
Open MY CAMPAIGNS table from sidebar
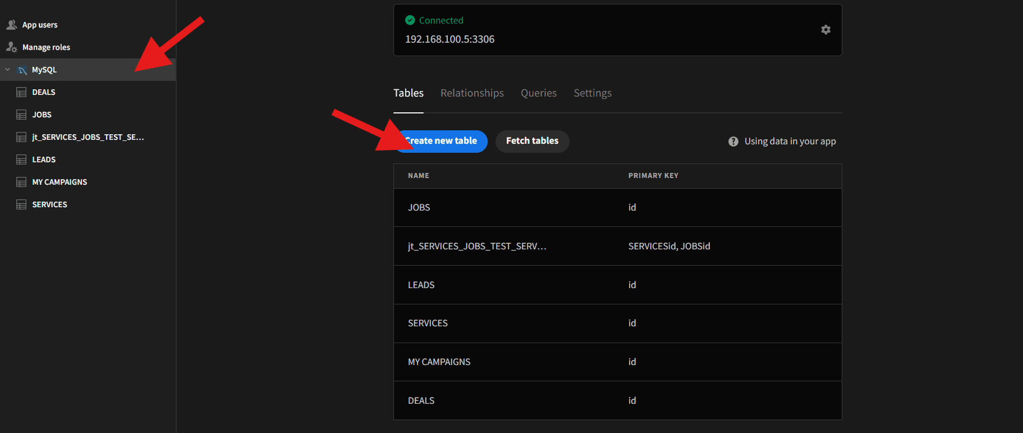(x=88, y=182)
